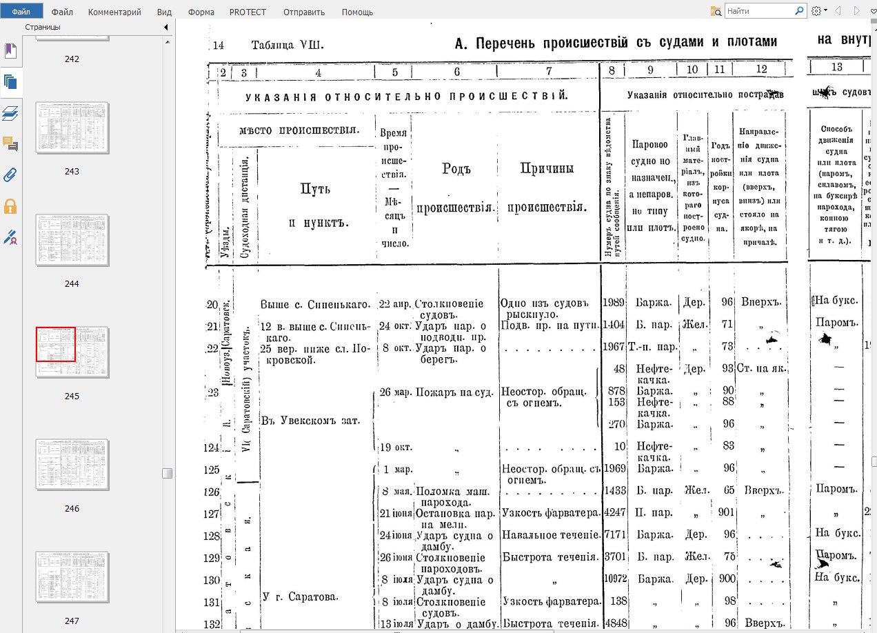The width and height of the screenshot is (877, 633).
Task: Click page label 242
Action: pyautogui.click(x=72, y=59)
